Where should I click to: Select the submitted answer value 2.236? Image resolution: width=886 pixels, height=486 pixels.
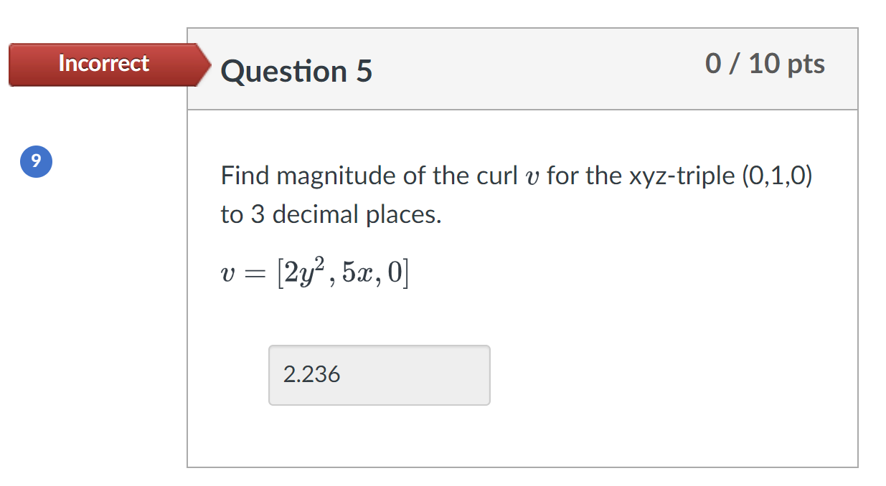tap(311, 374)
